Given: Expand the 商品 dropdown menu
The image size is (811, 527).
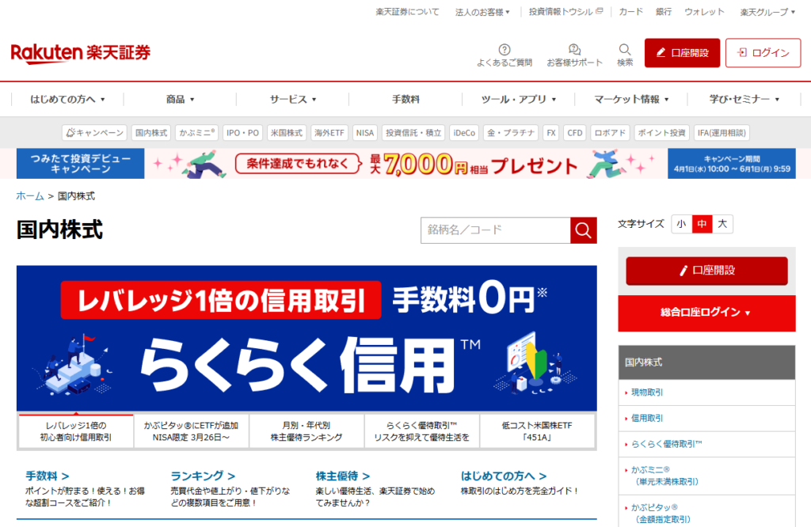Looking at the screenshot, I should pyautogui.click(x=180, y=99).
